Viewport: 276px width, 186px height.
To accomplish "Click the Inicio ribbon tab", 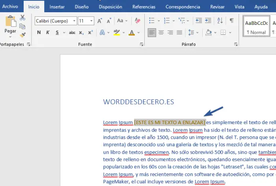I will click(x=34, y=7).
